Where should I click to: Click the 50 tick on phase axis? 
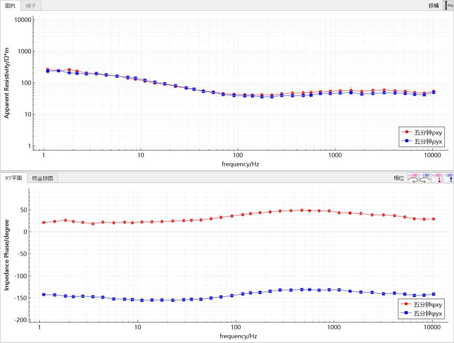coord(24,210)
